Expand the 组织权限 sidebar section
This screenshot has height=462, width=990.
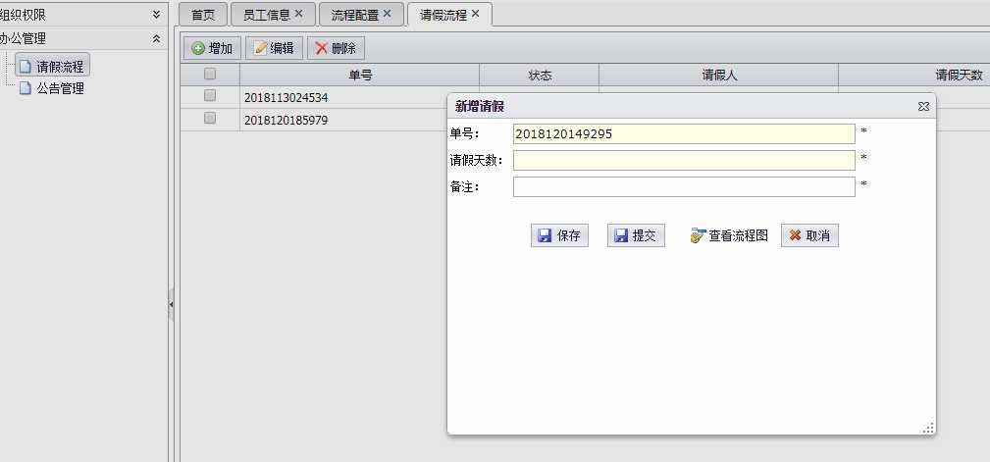click(155, 15)
